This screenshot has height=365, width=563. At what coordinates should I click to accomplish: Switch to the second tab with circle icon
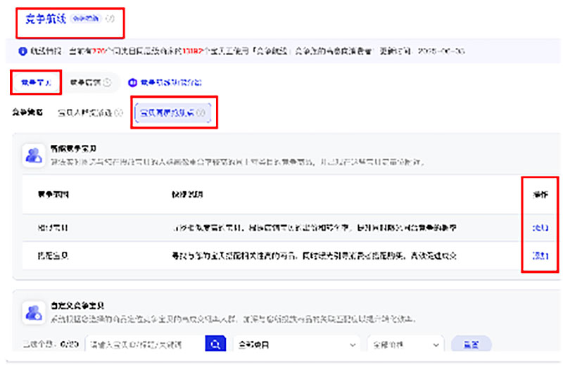coord(91,82)
